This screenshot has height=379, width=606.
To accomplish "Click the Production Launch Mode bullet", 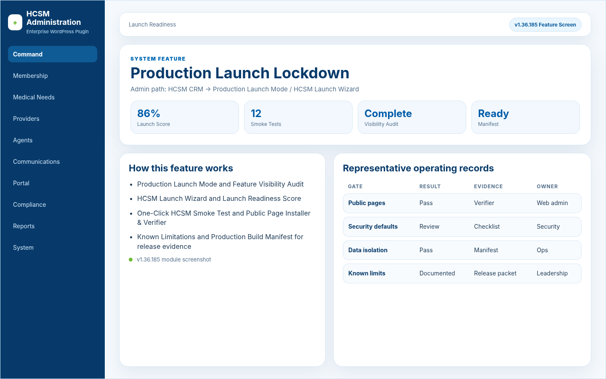I will (221, 184).
